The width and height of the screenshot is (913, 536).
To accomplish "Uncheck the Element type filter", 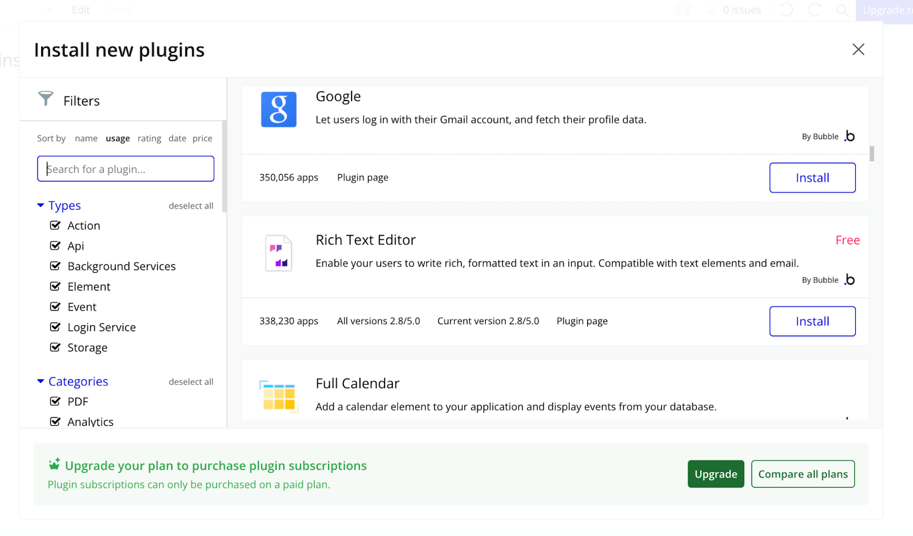I will pyautogui.click(x=55, y=287).
